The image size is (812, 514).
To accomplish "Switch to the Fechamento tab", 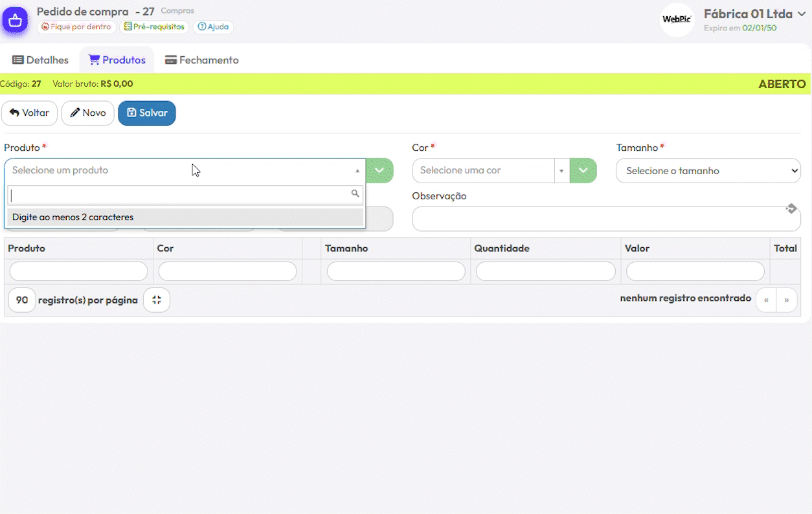I will pos(202,60).
